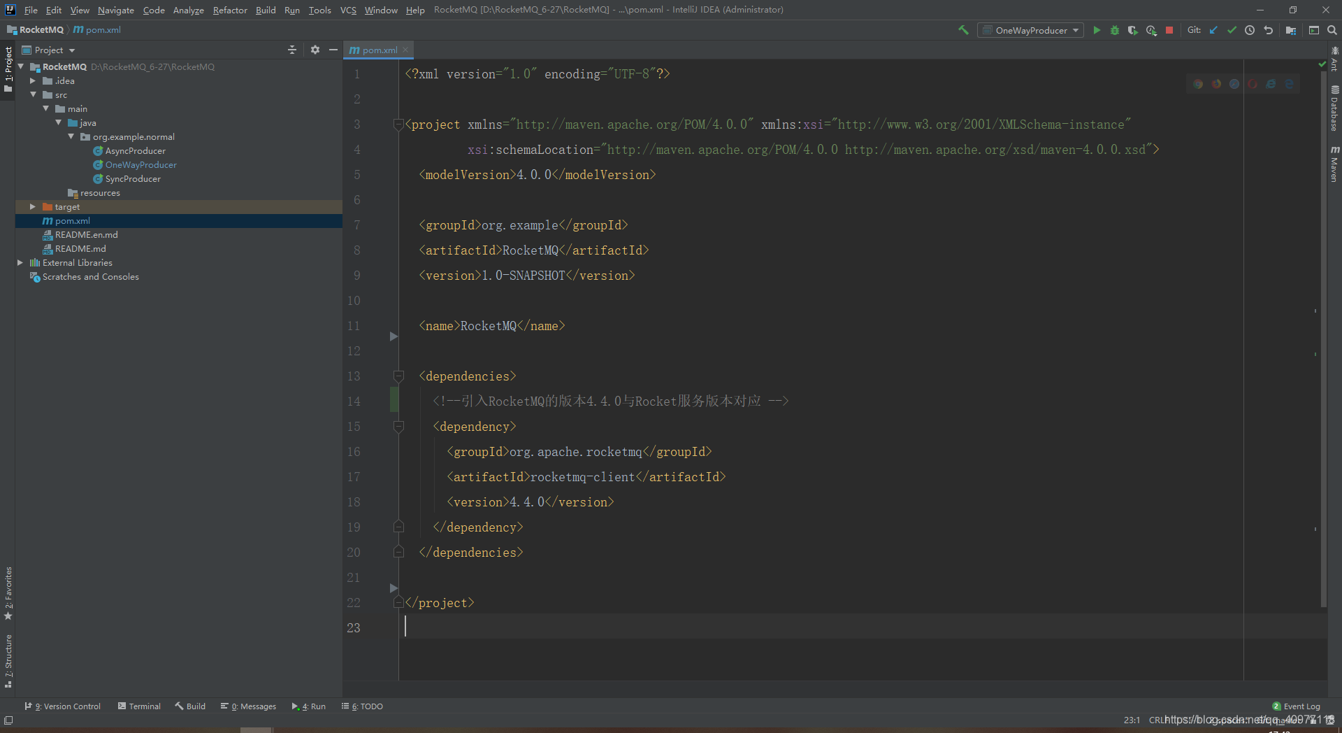Run OneWayProducer with green play button

[x=1097, y=30]
